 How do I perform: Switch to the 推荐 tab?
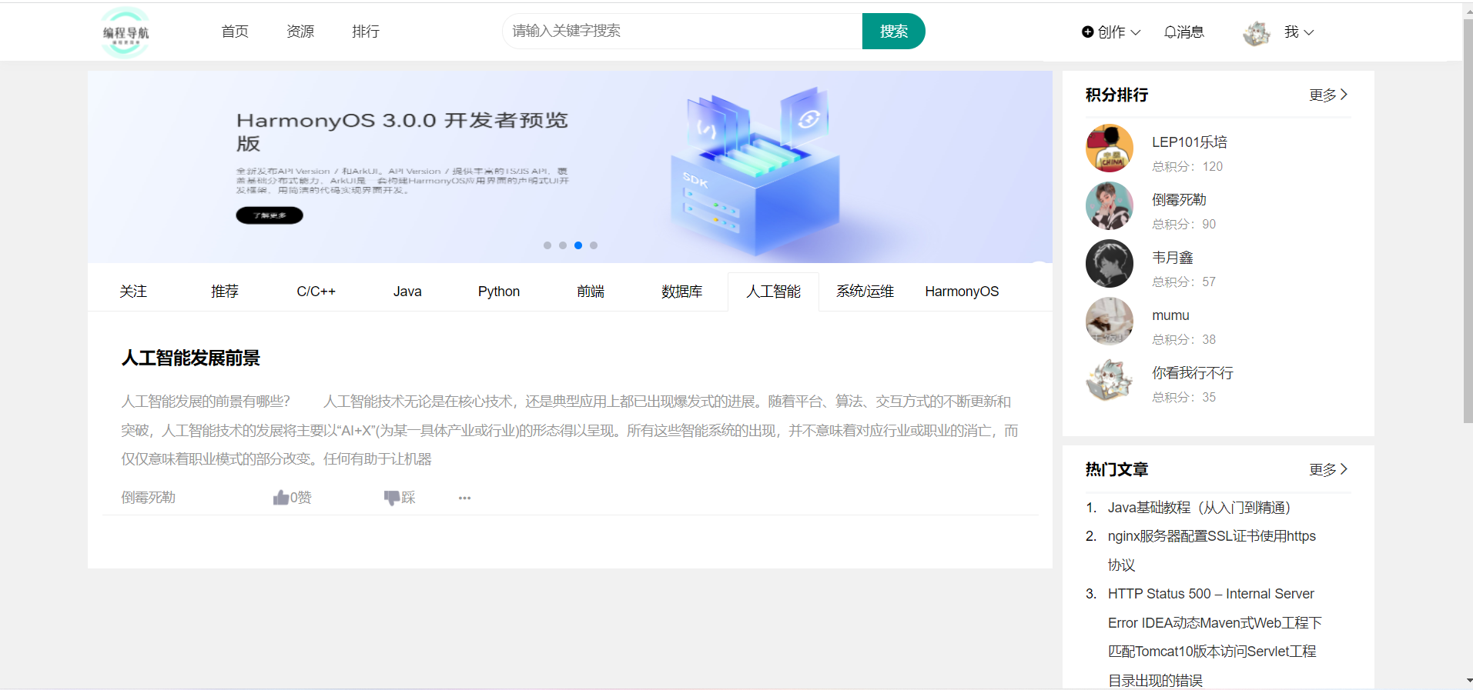tap(225, 292)
